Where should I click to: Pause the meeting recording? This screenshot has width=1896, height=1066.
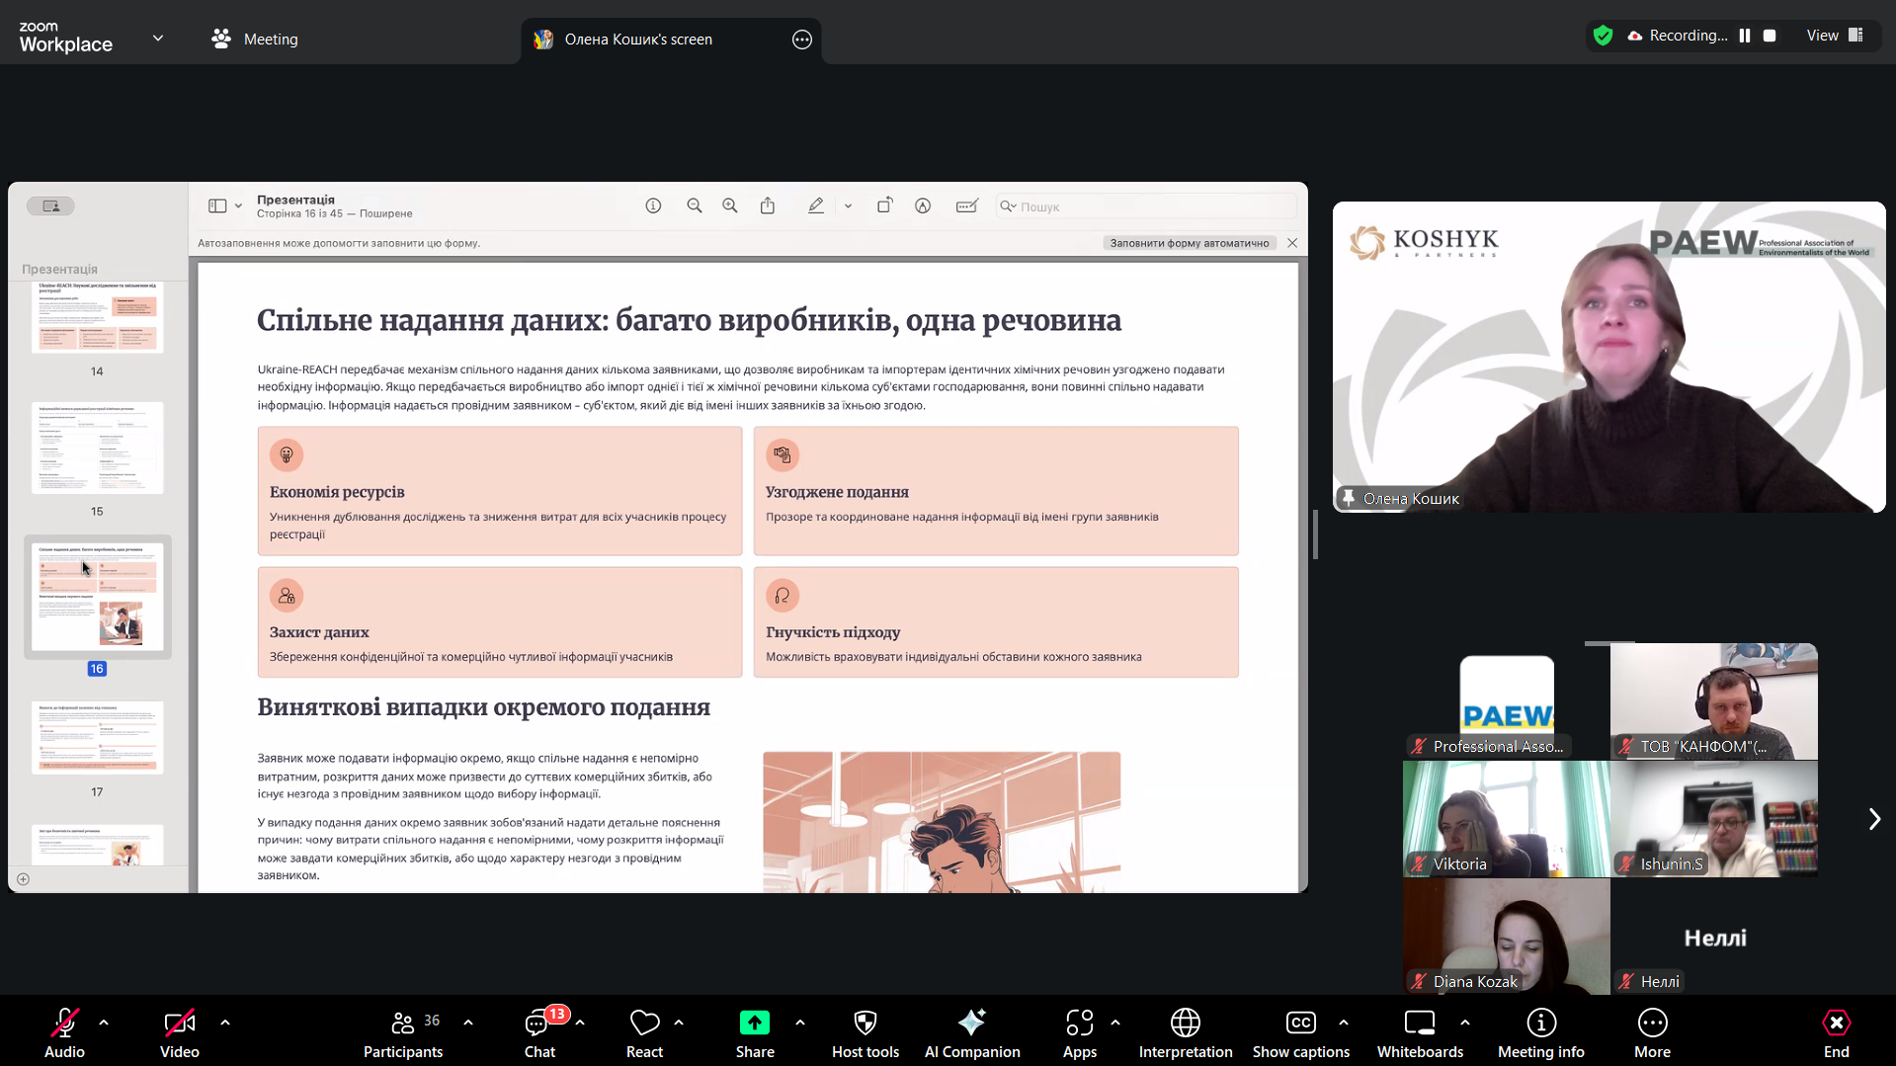coord(1745,36)
